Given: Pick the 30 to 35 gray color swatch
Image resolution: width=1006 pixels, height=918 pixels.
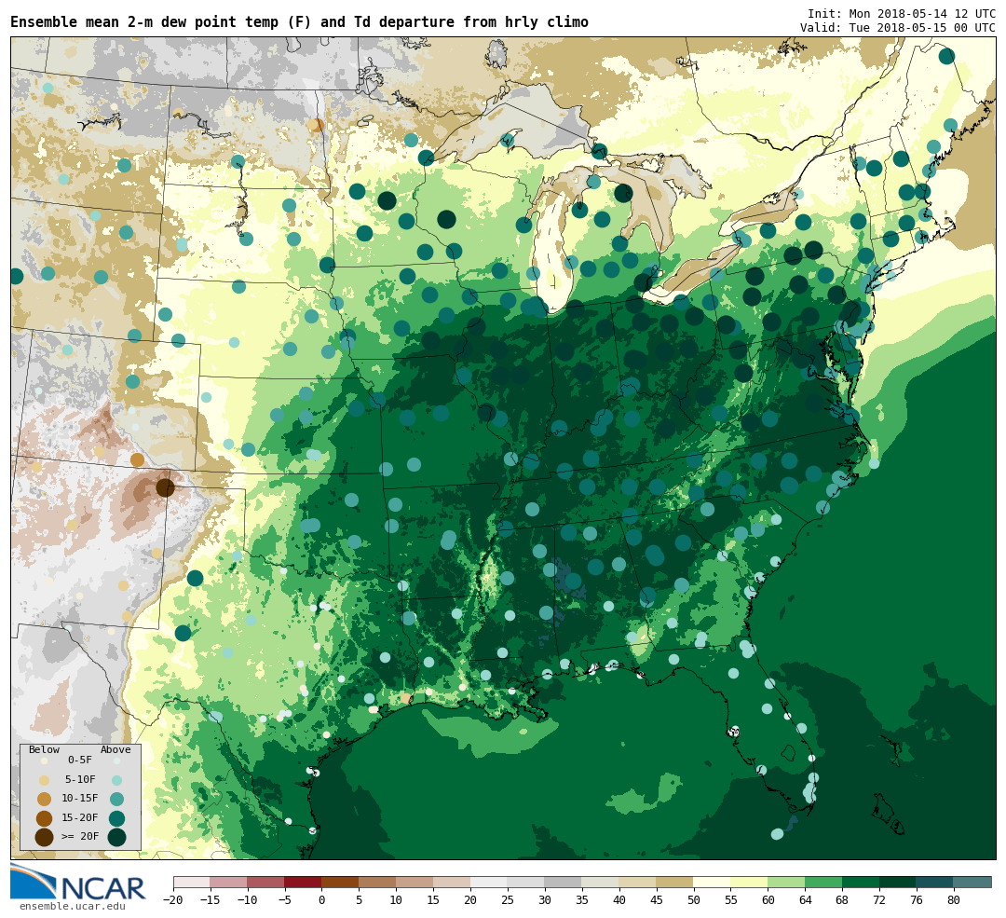Looking at the screenshot, I should (564, 882).
